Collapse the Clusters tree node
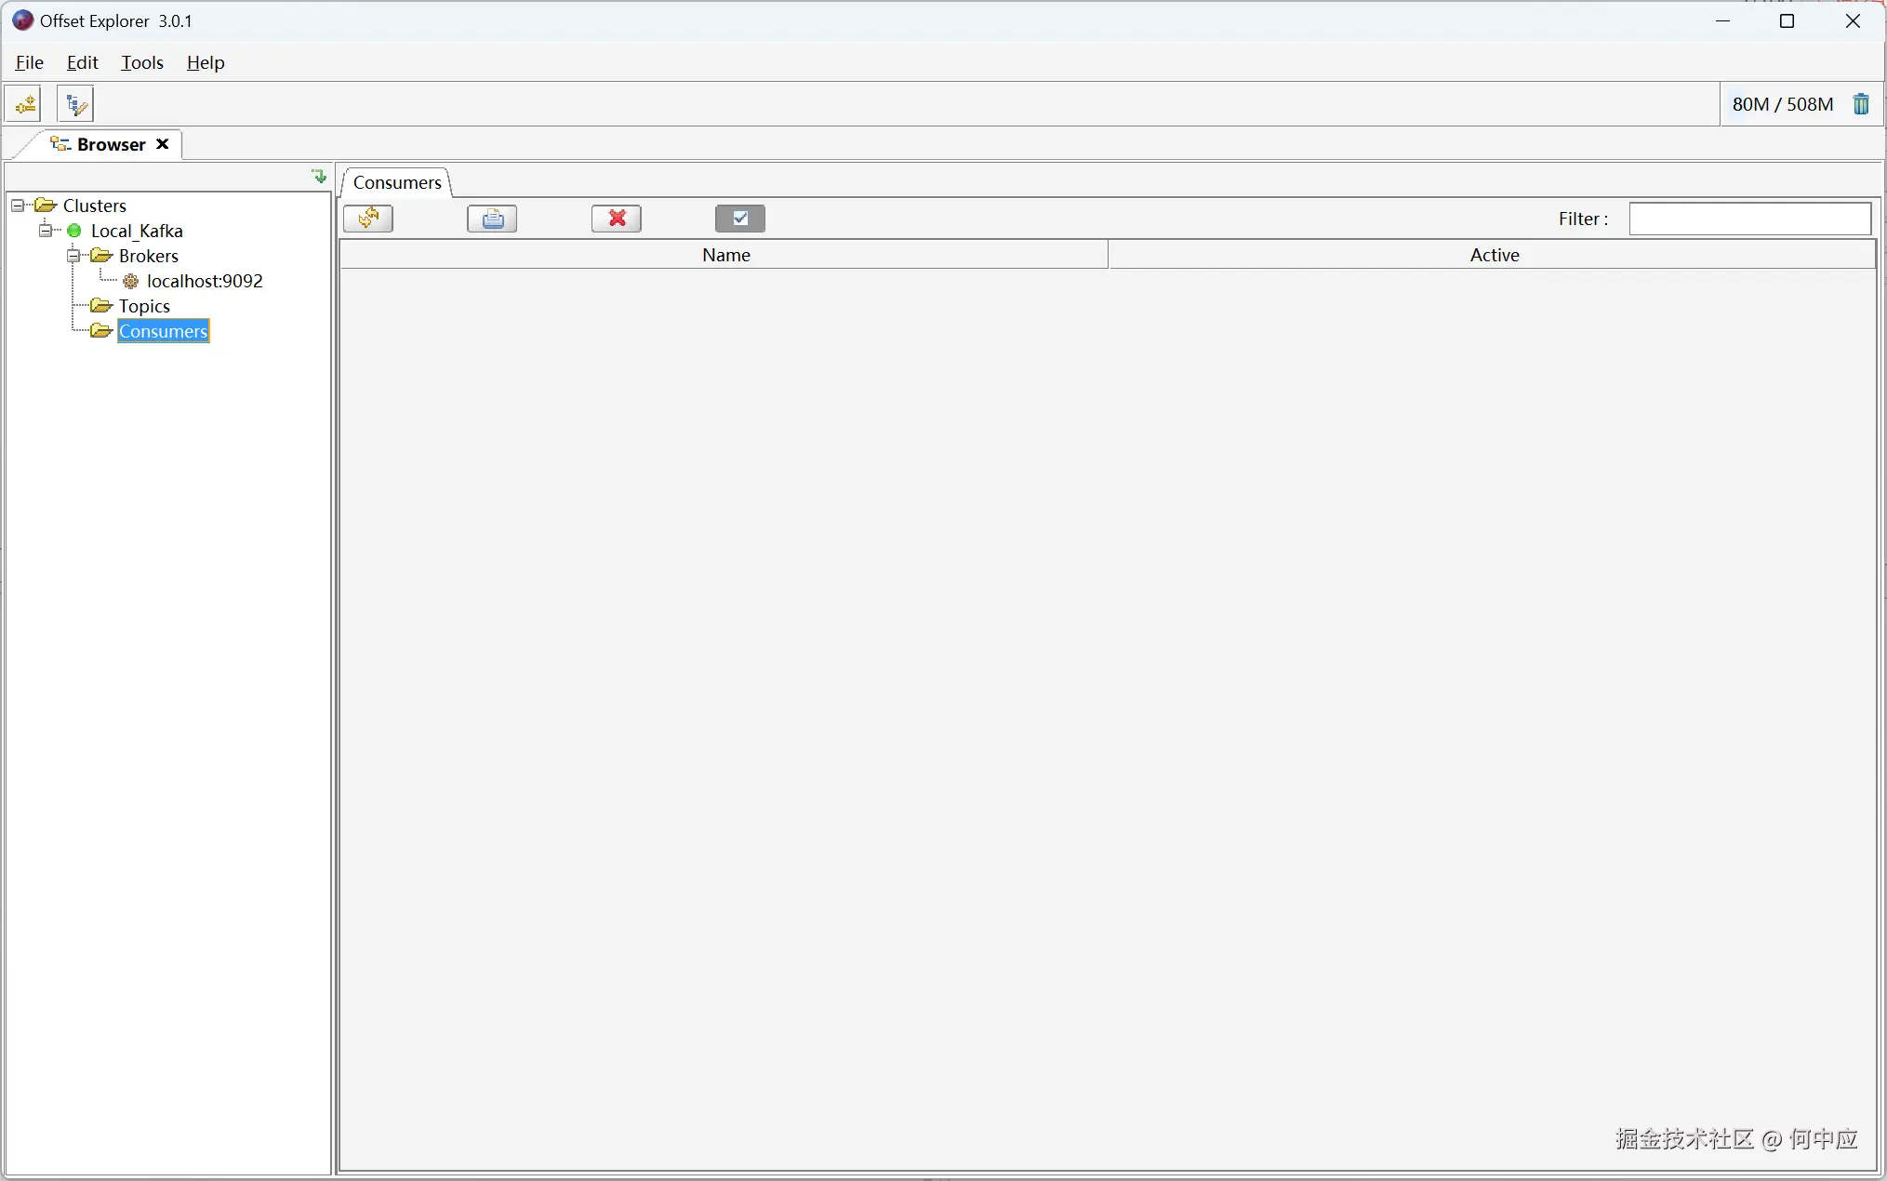 click(x=18, y=206)
